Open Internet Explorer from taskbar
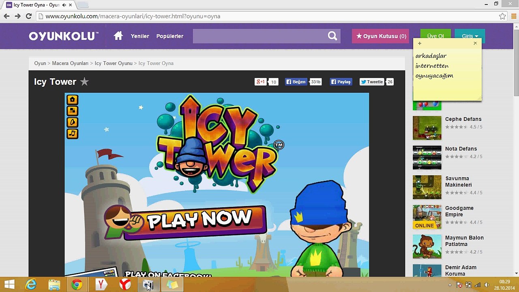Viewport: 519px width, 292px height. (31, 285)
